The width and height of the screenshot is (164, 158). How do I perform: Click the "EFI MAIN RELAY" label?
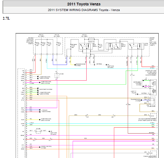(95, 45)
